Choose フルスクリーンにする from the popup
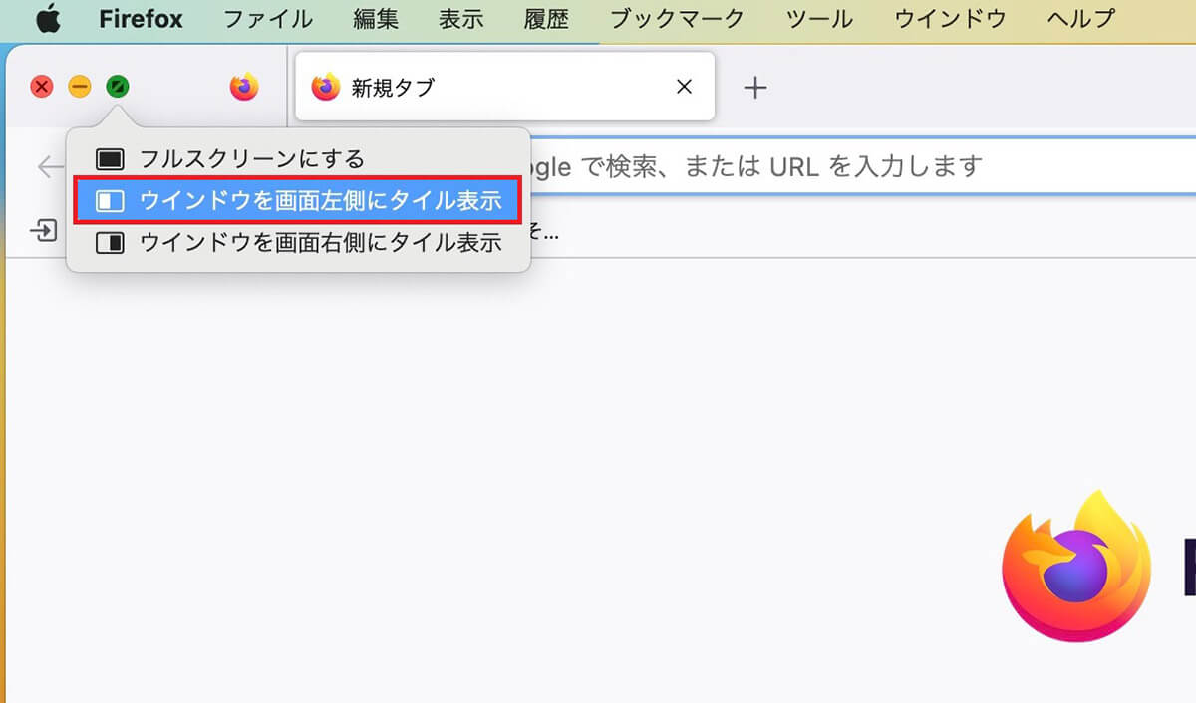 [x=298, y=158]
